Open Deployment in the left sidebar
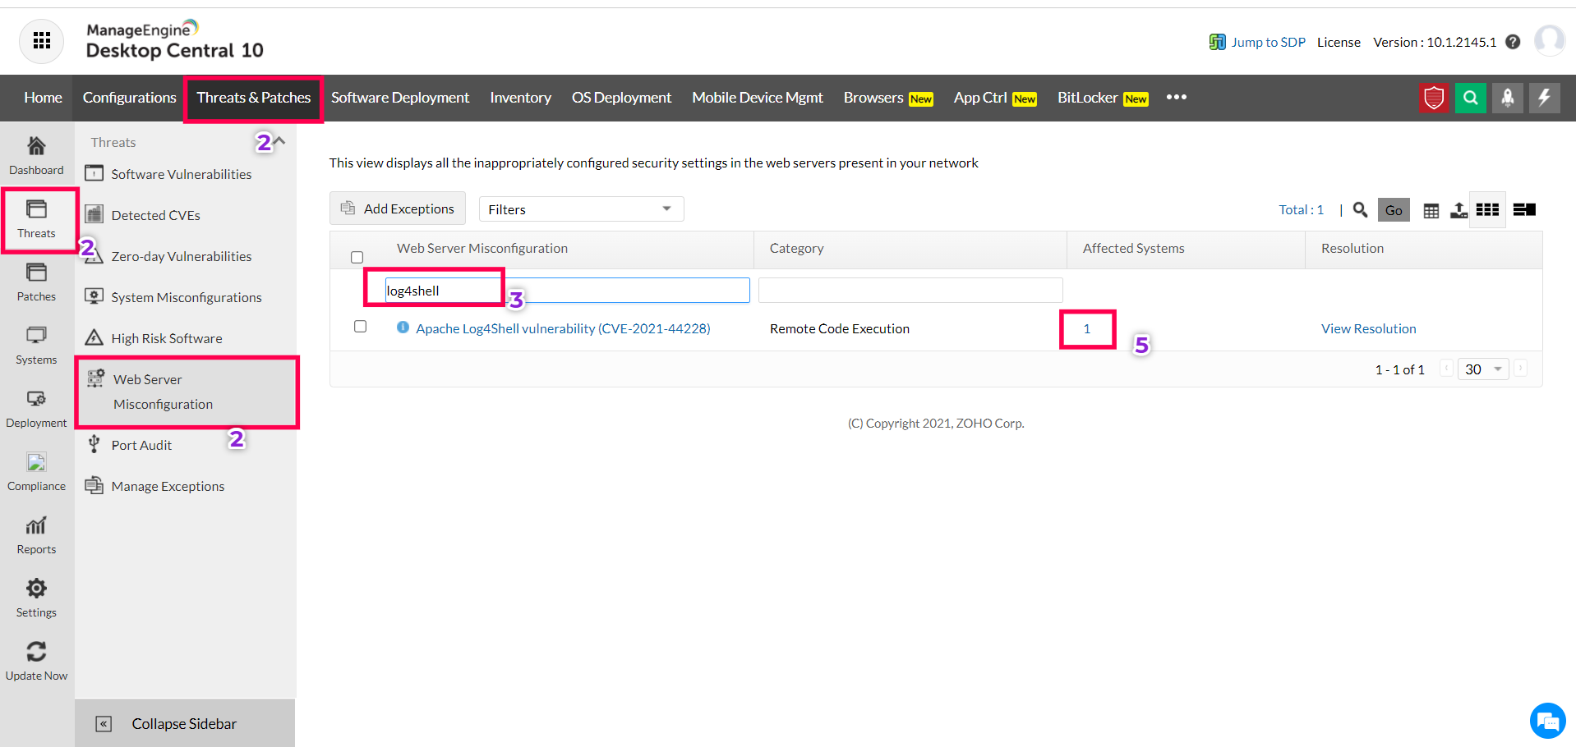The height and width of the screenshot is (747, 1576). (36, 409)
